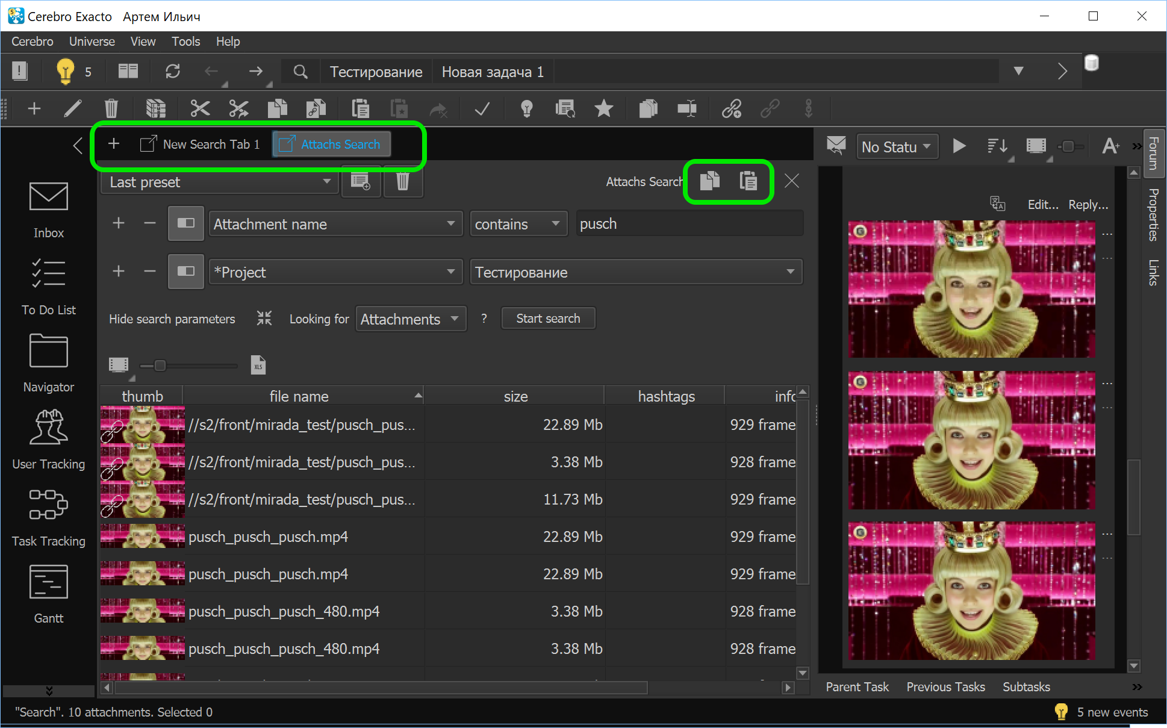
Task: Click the paste icon next to Attachs Search
Action: (748, 181)
